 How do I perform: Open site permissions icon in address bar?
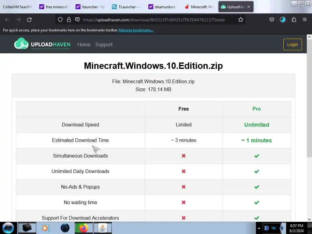click(x=77, y=19)
